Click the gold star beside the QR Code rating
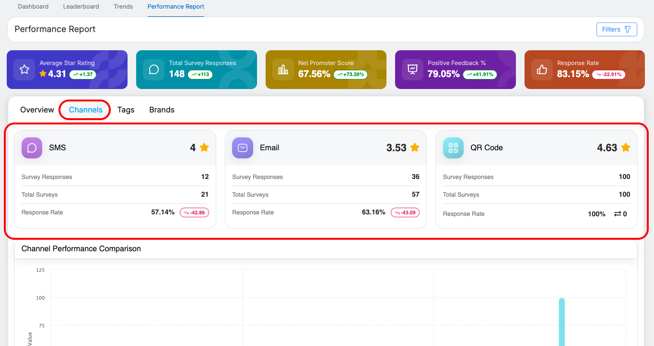The width and height of the screenshot is (654, 346). coord(626,147)
